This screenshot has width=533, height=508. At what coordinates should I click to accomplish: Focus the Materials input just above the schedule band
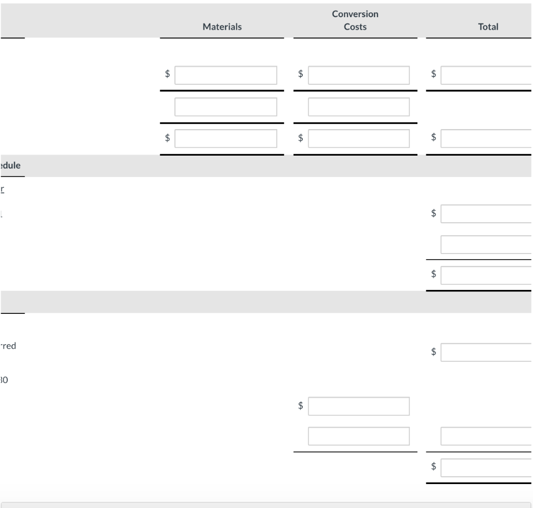[226, 138]
